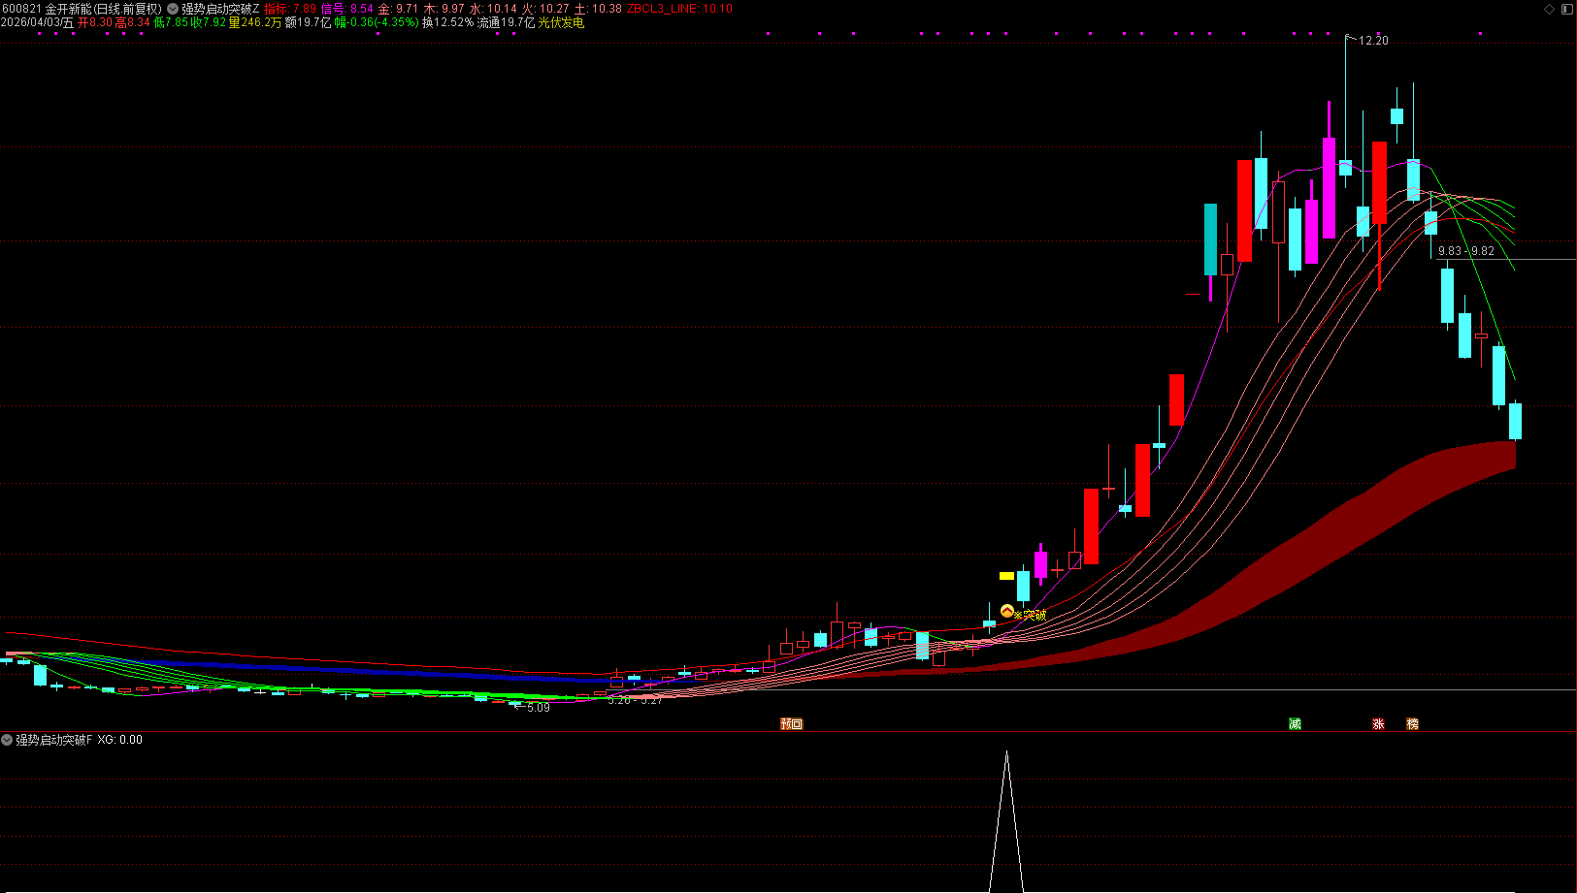Click the 预回 event marker icon

pos(792,724)
